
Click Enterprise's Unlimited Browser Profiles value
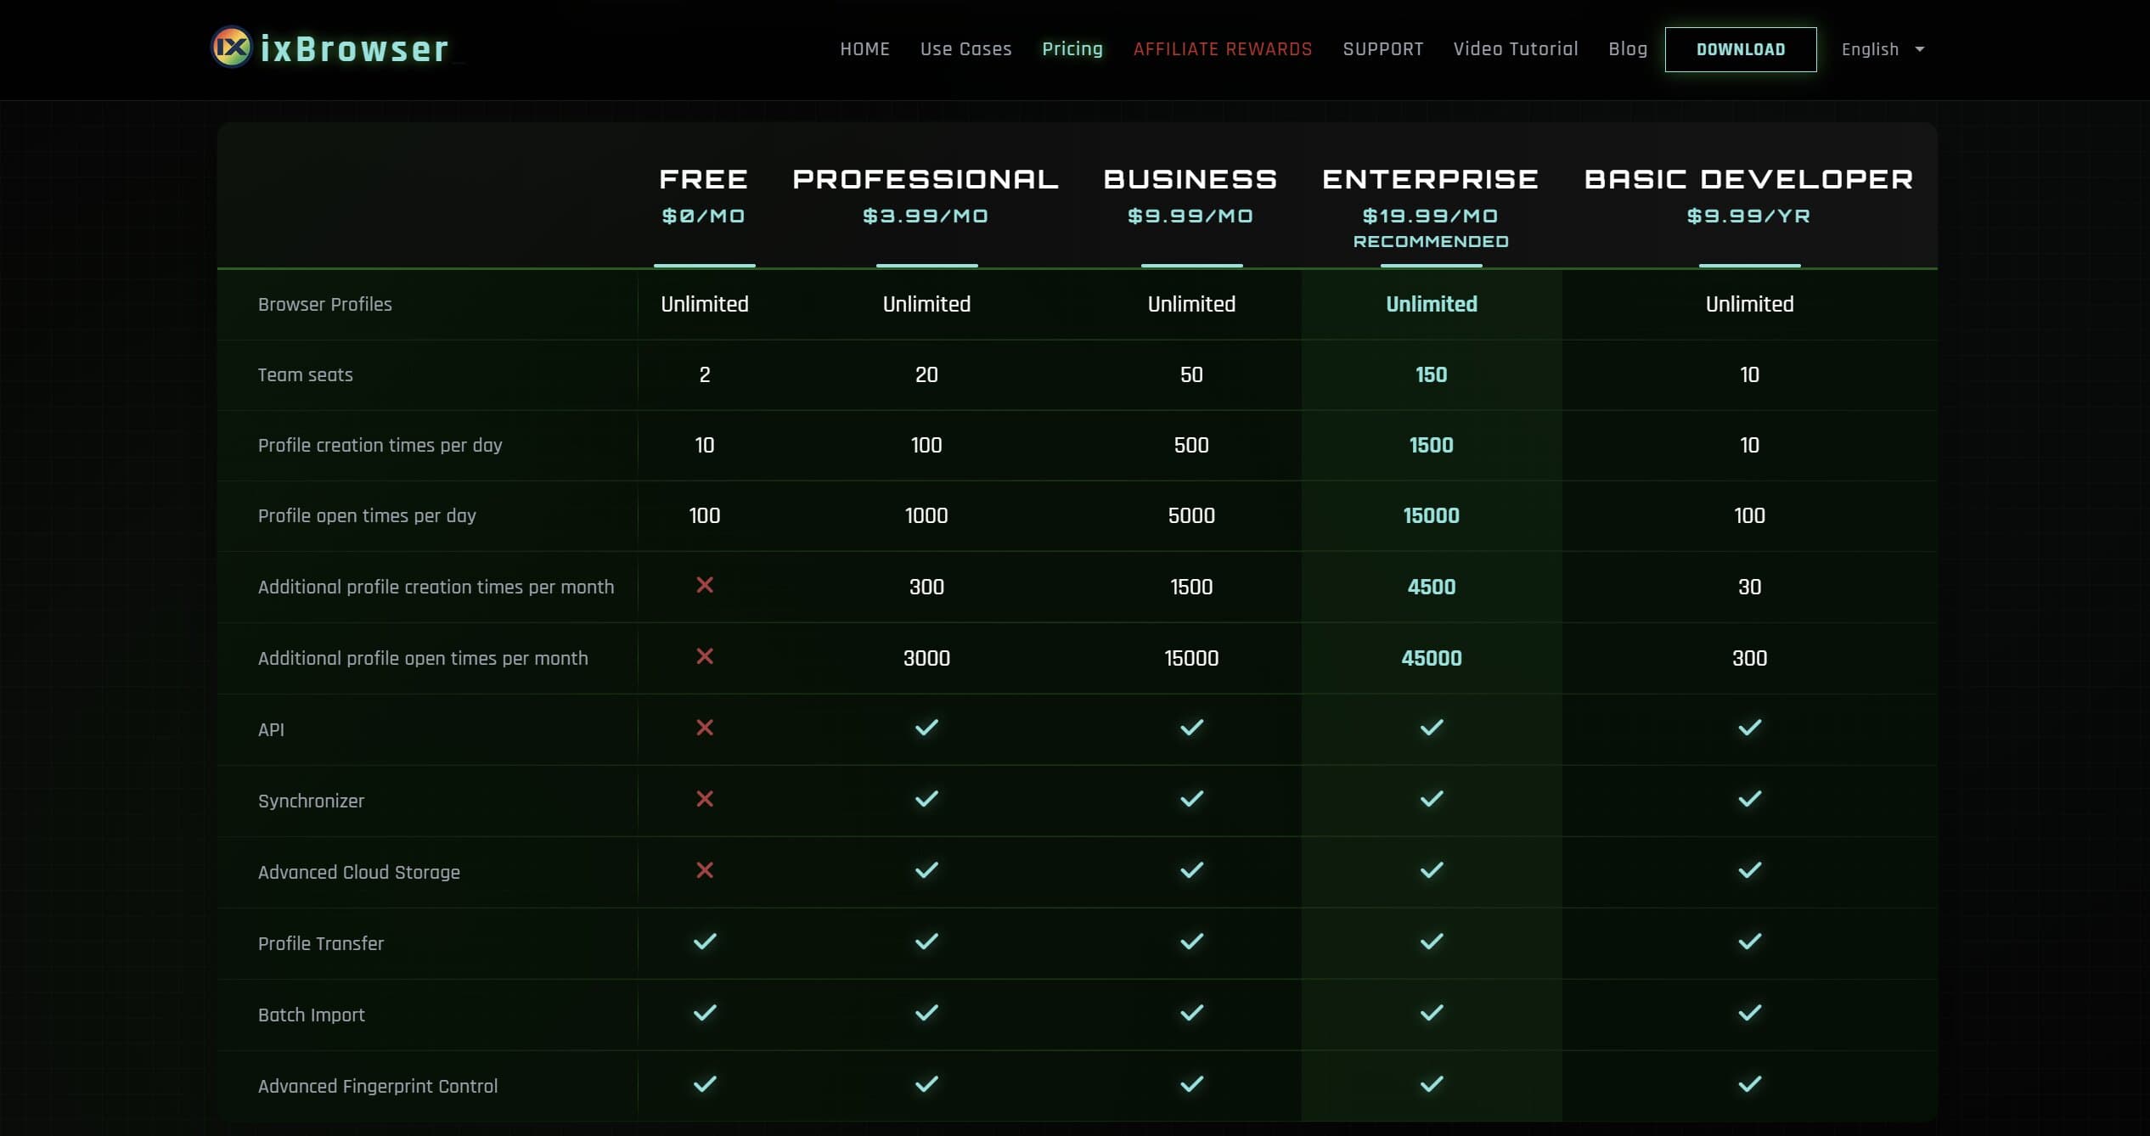(1432, 304)
